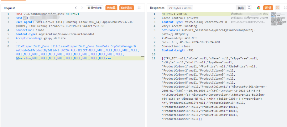
Task: Select the Responses panel title
Action: click(x=157, y=8)
